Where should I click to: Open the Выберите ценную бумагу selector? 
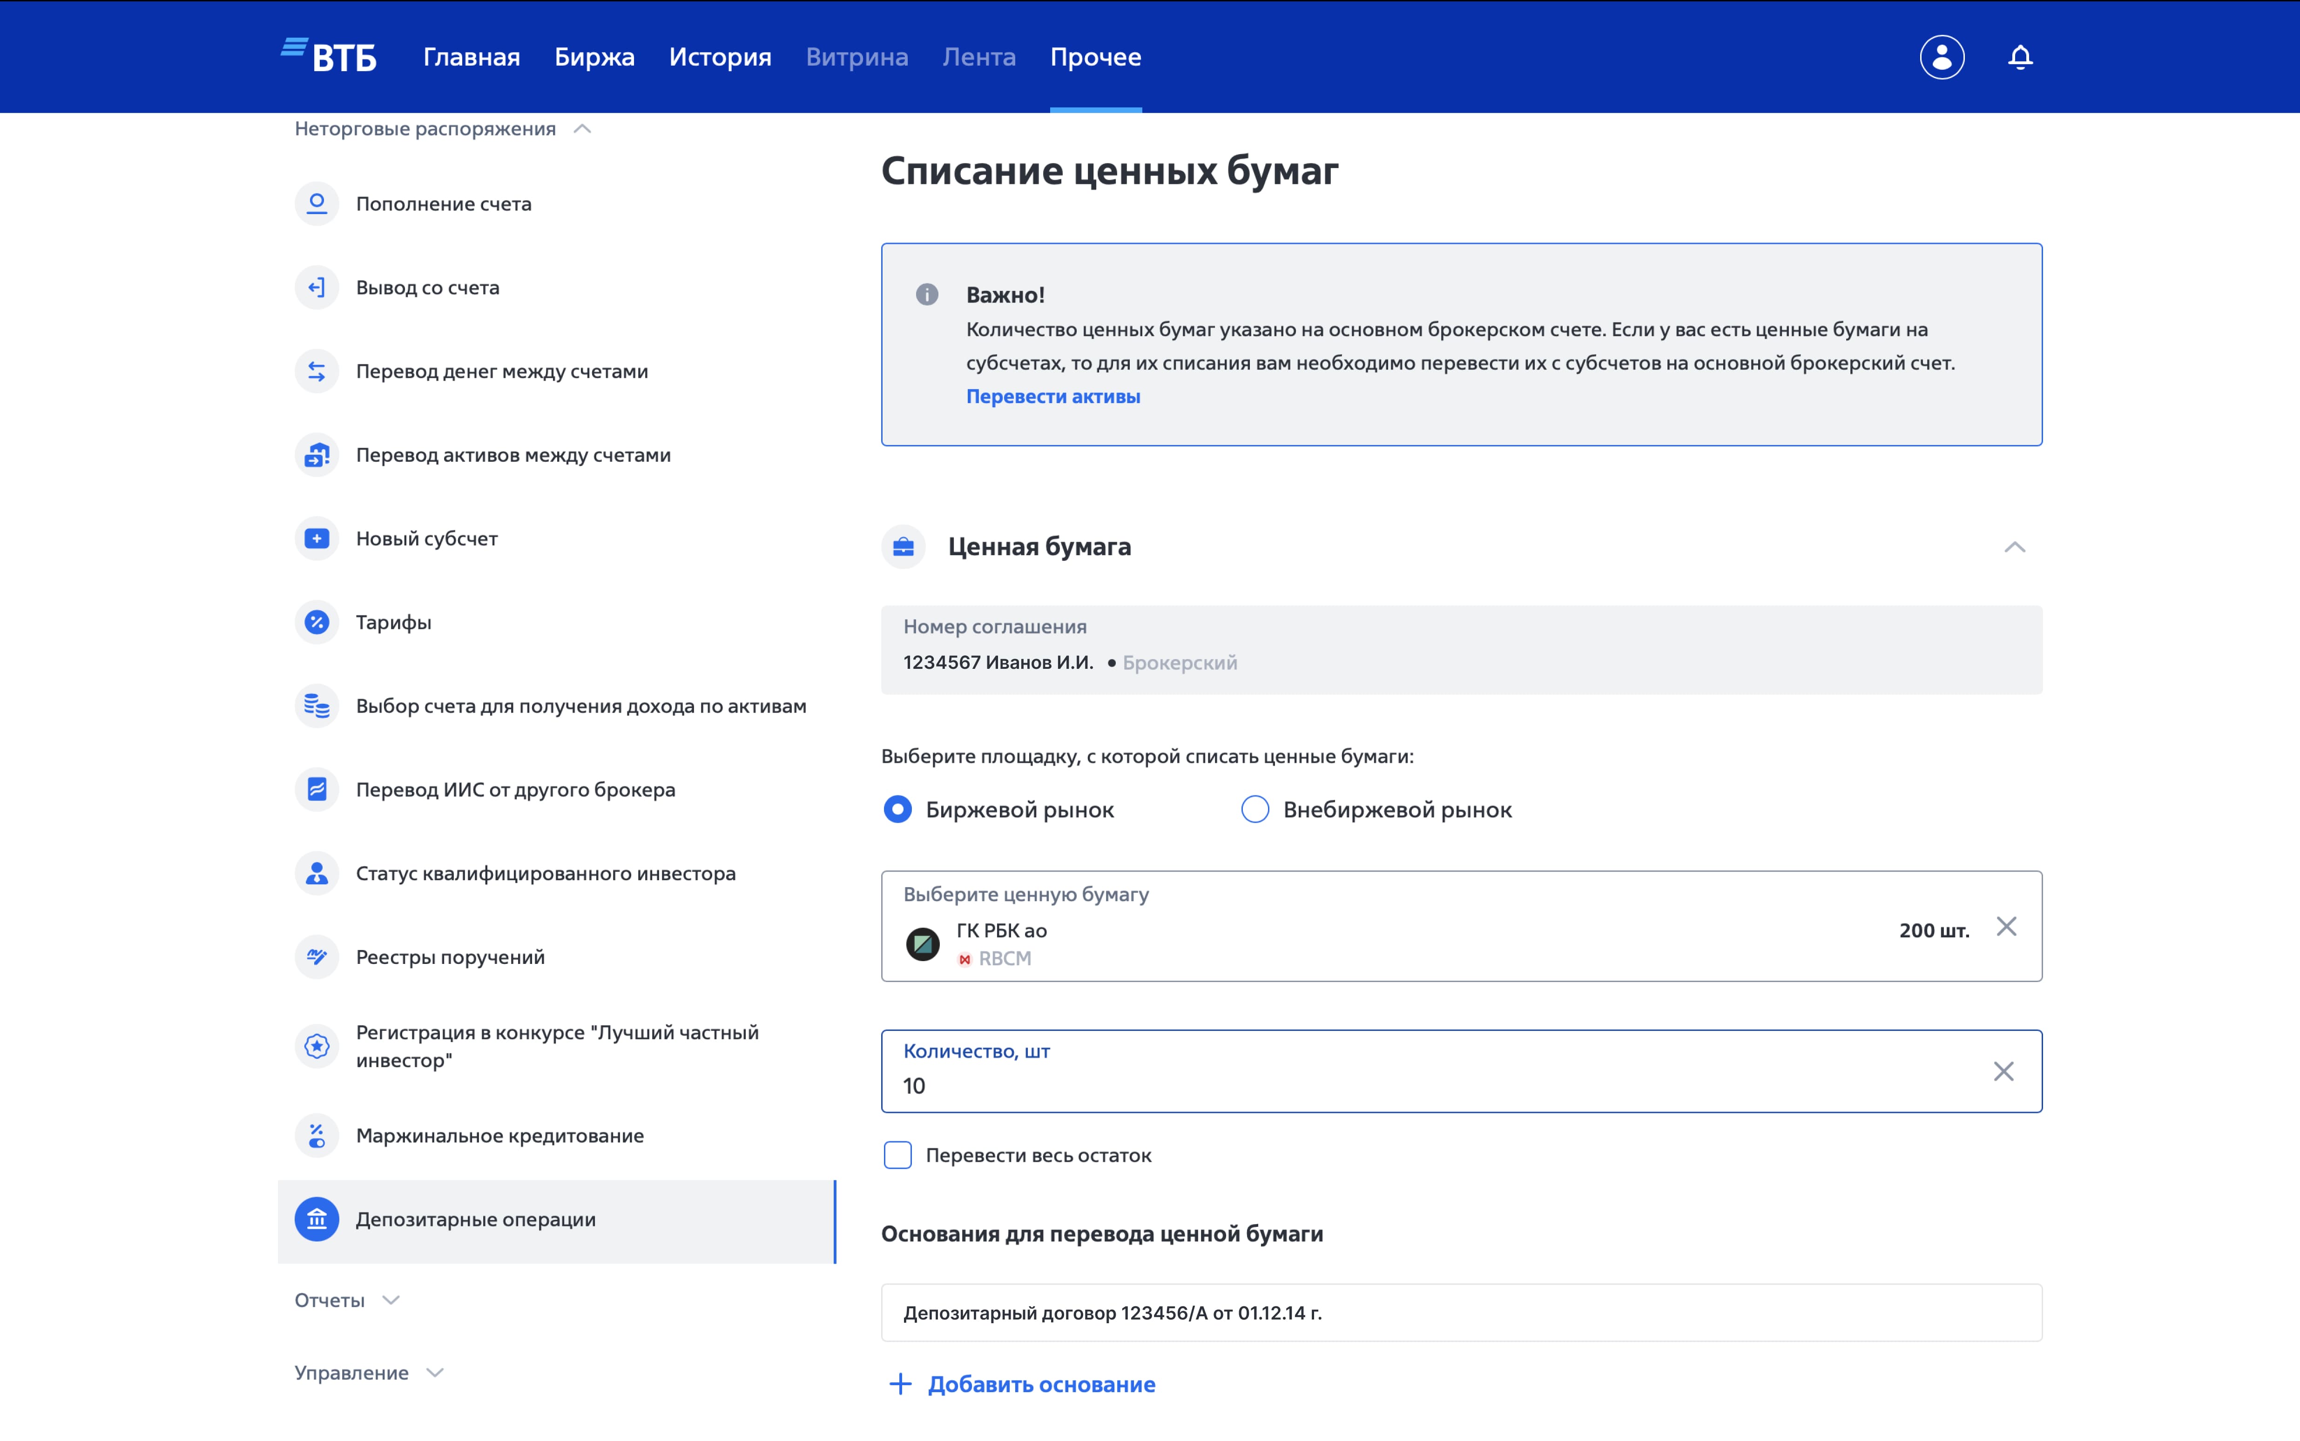pos(1460,926)
